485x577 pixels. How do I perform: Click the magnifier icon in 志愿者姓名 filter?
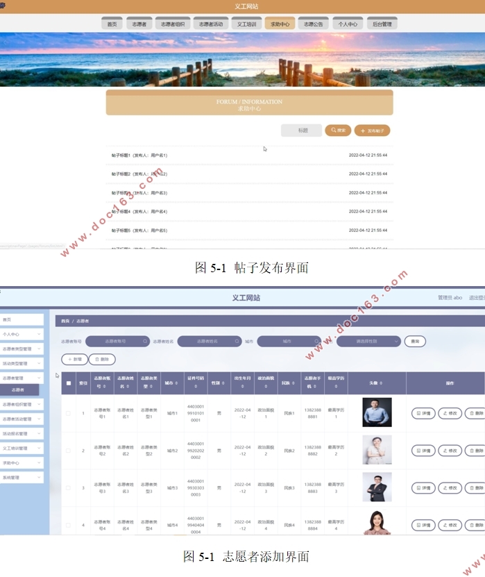237,342
